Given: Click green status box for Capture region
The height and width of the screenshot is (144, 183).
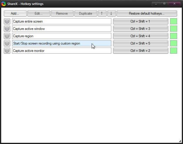Looking at the screenshot, I should (174, 36).
